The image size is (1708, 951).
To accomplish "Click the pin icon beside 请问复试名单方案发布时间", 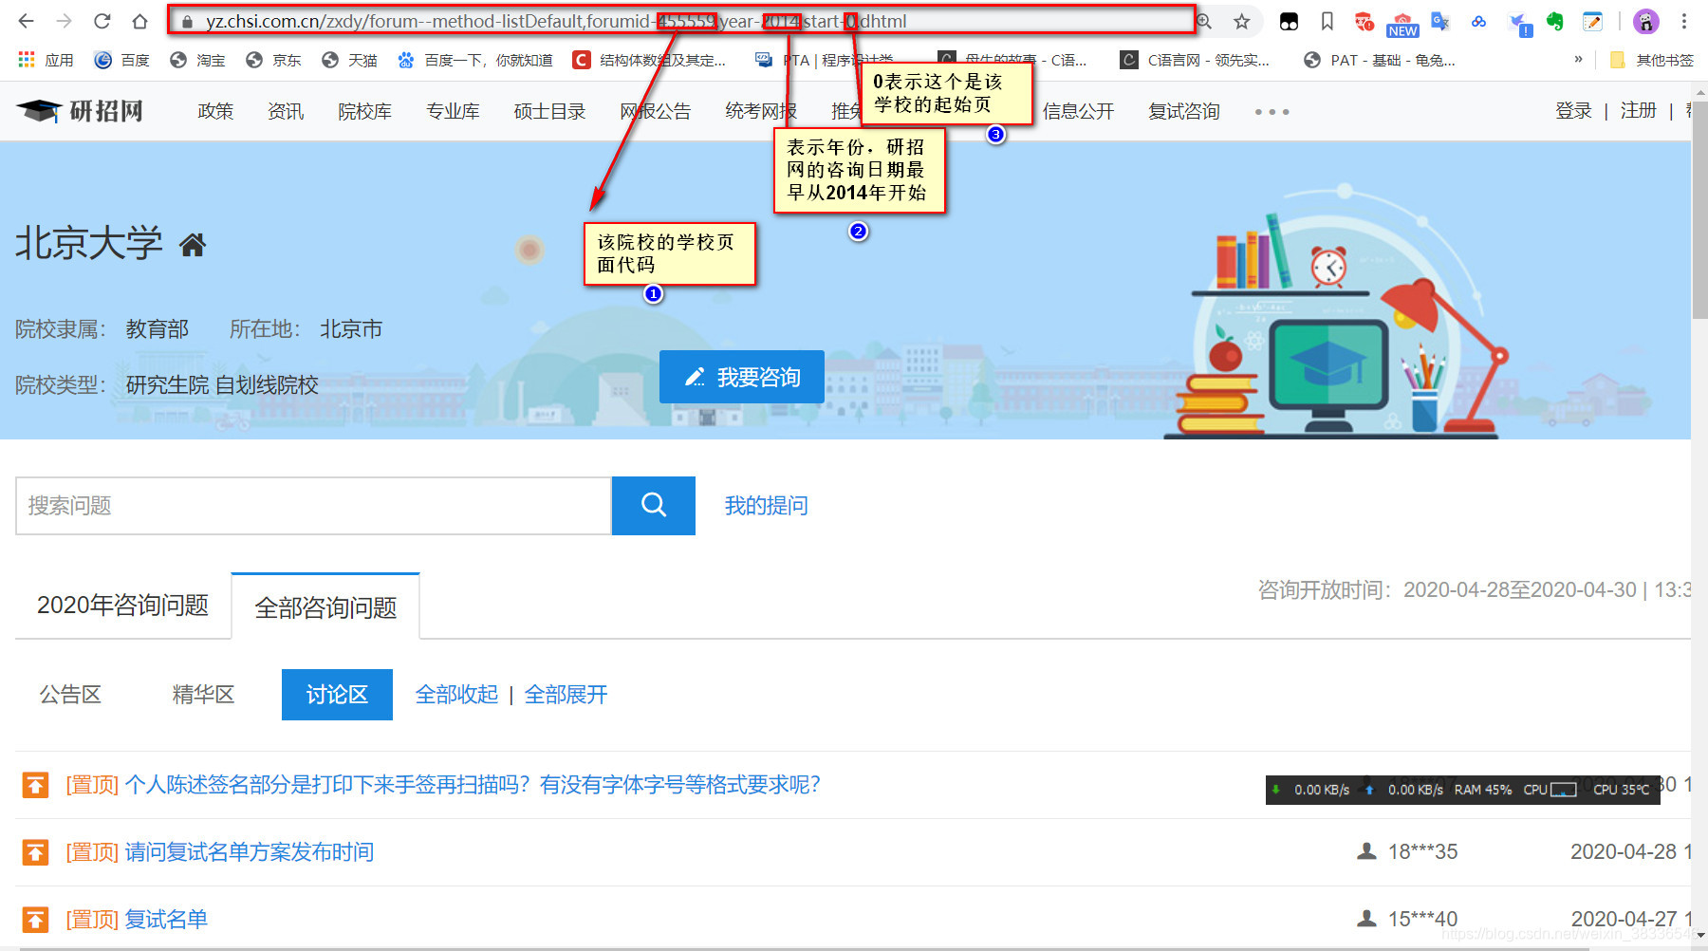I will click(35, 852).
